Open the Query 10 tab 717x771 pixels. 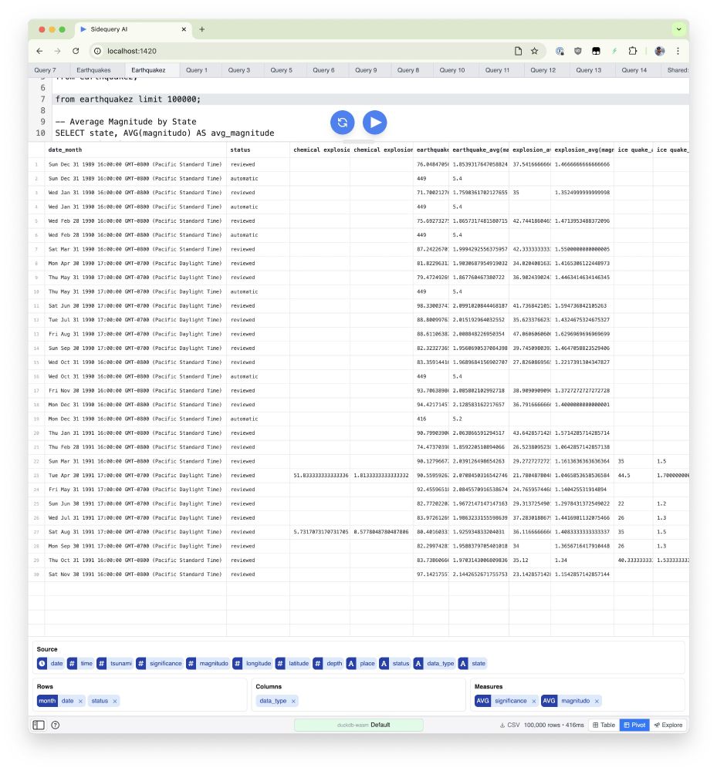tap(452, 70)
